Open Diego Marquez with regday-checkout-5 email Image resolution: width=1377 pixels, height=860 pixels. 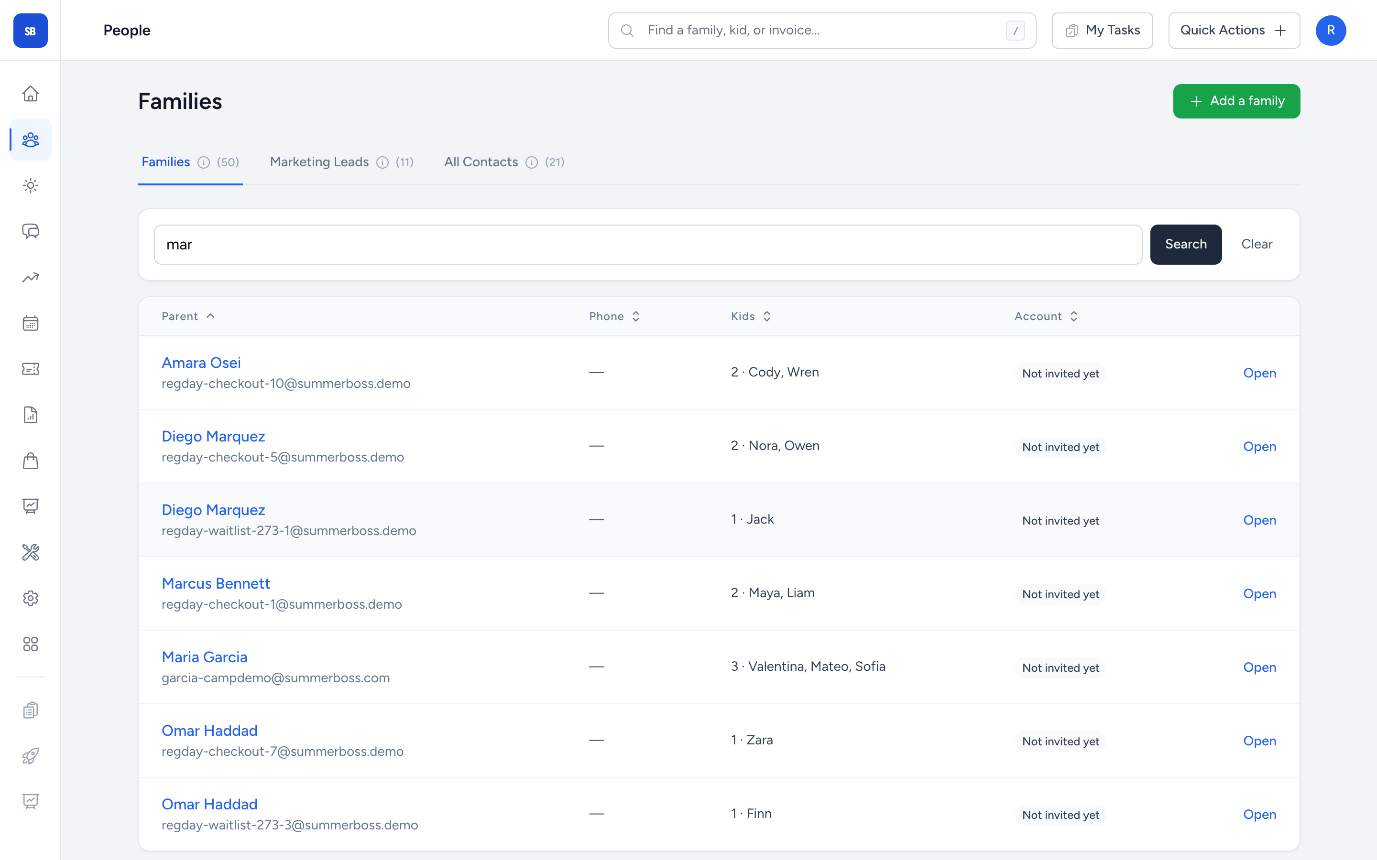point(213,436)
